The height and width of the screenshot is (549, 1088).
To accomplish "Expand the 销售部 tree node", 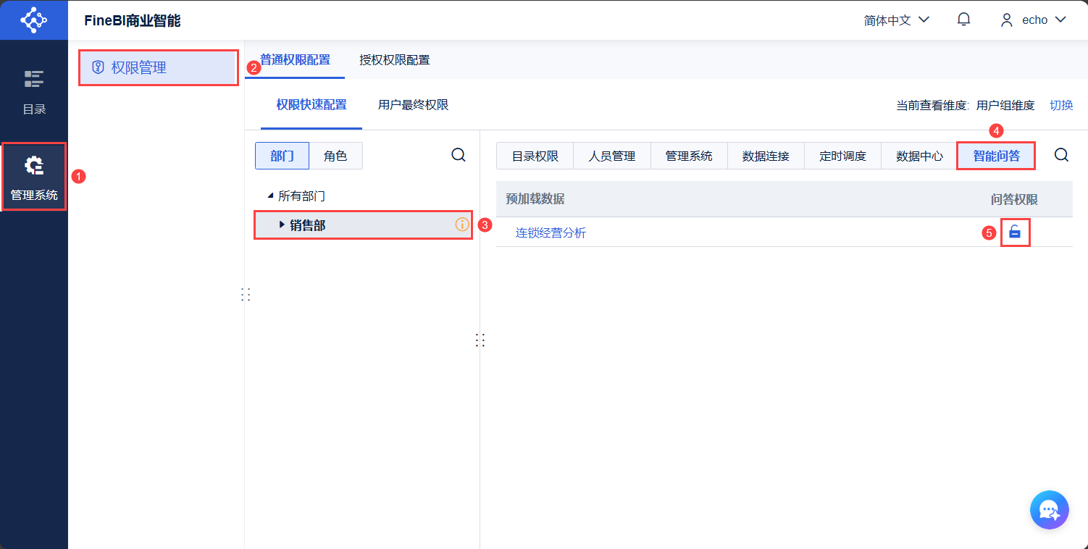I will click(283, 225).
